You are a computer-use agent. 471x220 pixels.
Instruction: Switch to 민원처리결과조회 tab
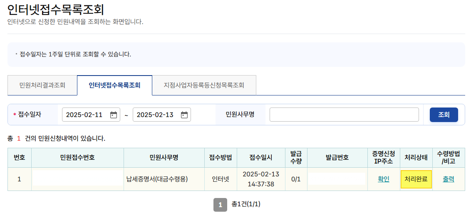pos(42,86)
